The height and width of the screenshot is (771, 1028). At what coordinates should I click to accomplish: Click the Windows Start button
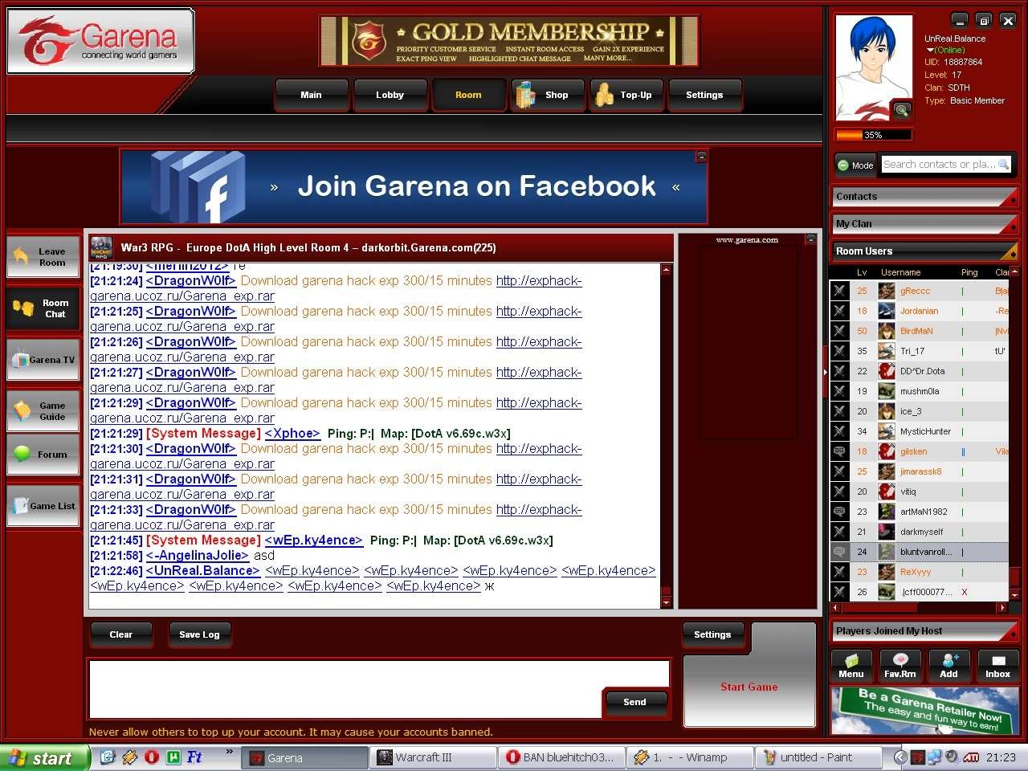[x=44, y=758]
